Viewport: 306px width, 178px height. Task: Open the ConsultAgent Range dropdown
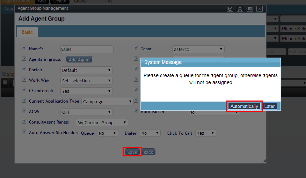pos(102,123)
